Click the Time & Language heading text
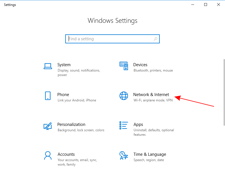Image resolution: width=225 pixels, height=178 pixels. click(x=150, y=154)
